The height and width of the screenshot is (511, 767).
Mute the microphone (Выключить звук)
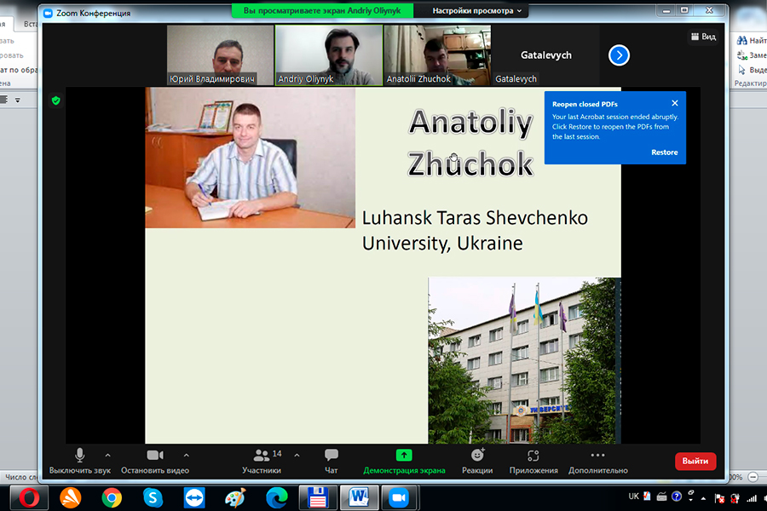(x=80, y=461)
